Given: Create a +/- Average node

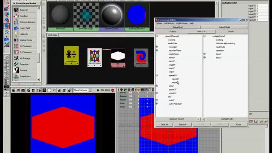Looking at the screenshot, I should 25,58.
